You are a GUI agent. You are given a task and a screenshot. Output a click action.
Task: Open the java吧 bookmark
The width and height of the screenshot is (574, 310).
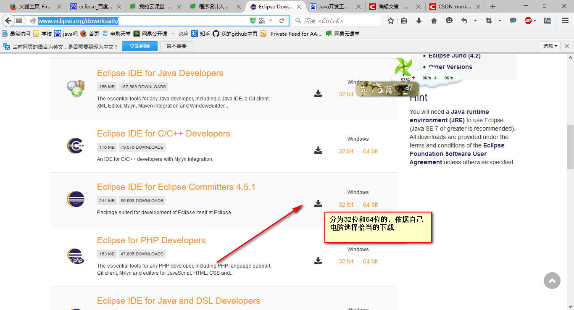point(66,34)
